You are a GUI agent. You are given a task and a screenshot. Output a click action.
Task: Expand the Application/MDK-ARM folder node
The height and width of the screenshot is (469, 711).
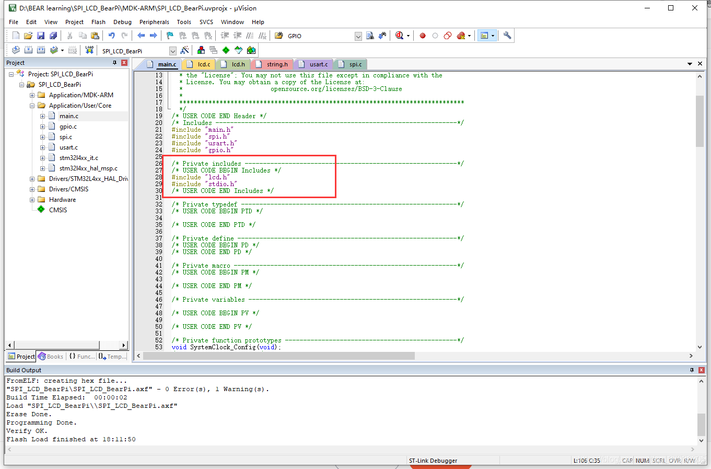click(x=32, y=95)
